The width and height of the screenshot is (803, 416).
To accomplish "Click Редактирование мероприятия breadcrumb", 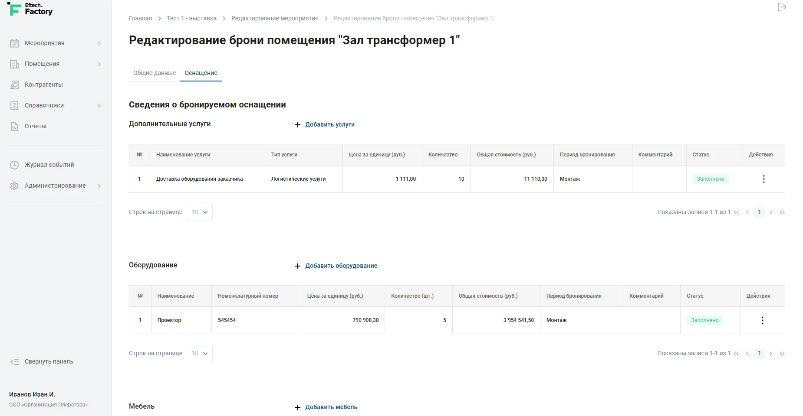I will [275, 18].
